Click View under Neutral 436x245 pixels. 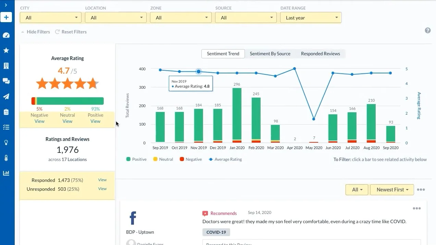(x=67, y=121)
